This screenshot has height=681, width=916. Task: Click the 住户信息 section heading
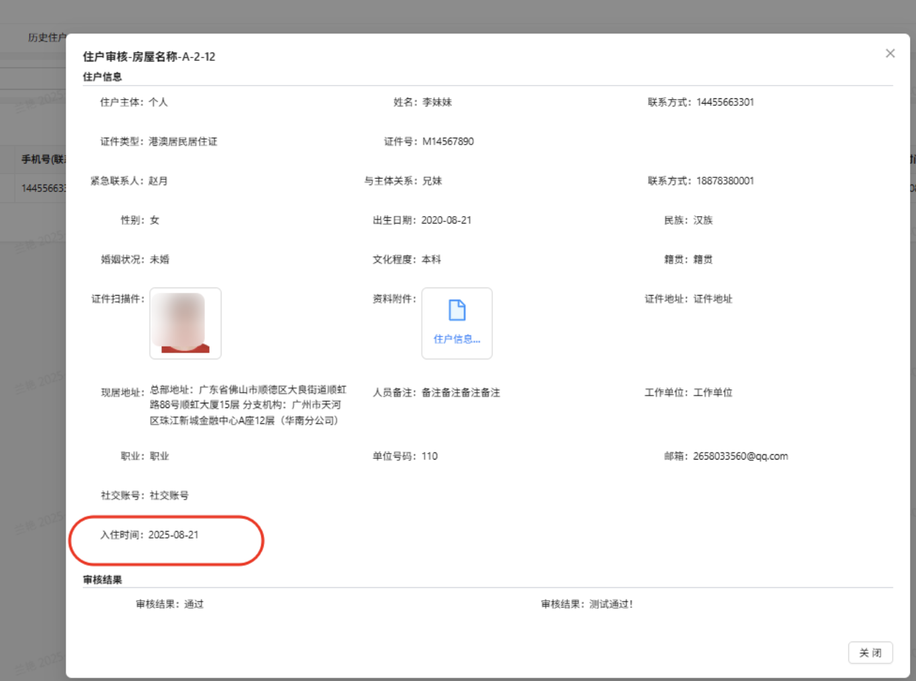(x=102, y=77)
